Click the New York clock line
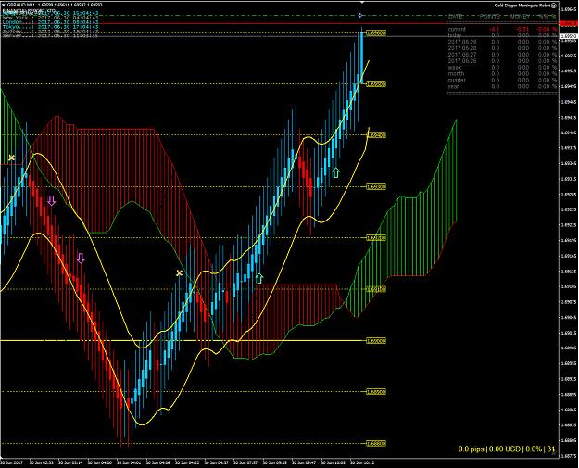 [51, 18]
